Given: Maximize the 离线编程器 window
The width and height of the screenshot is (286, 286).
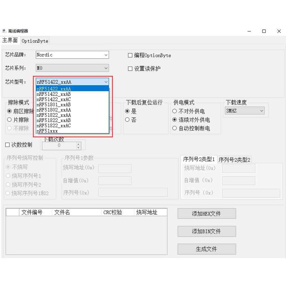Looking at the screenshot, I should pos(264,31).
